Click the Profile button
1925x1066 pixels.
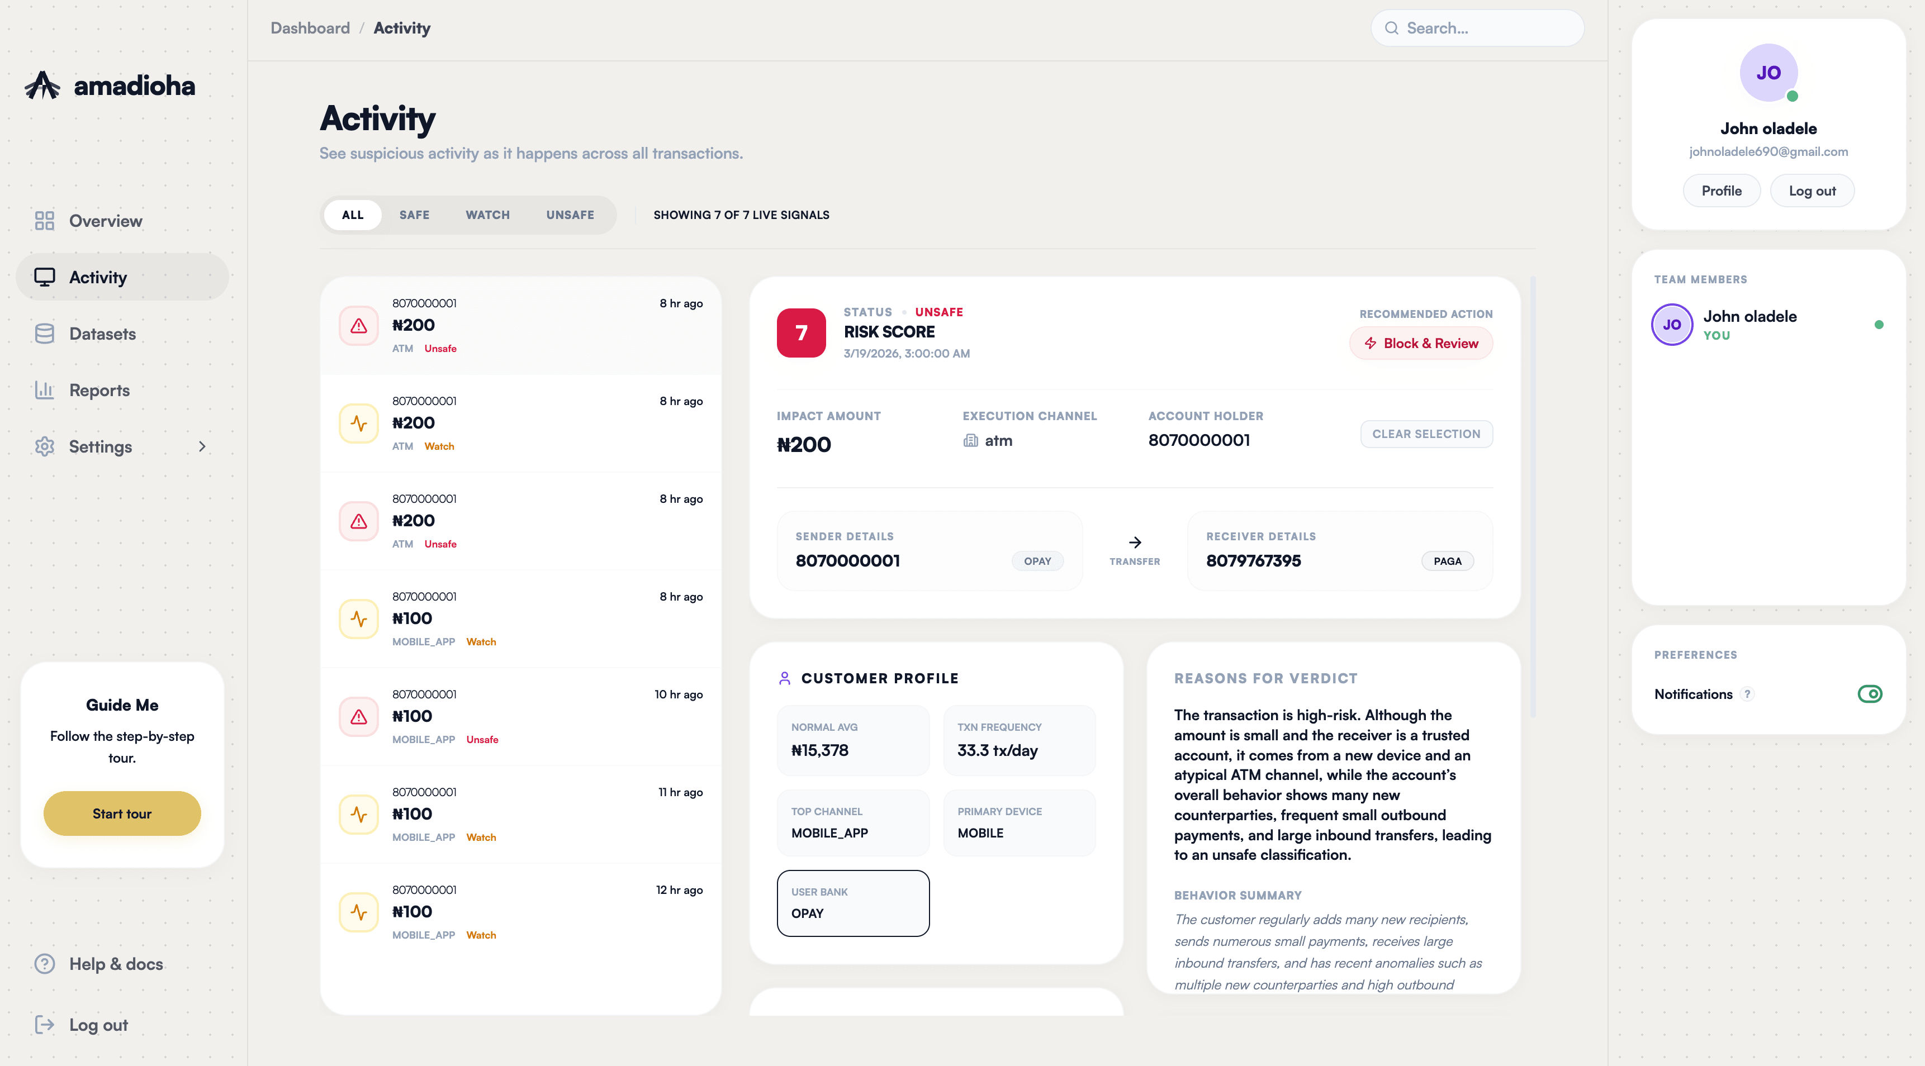point(1721,191)
